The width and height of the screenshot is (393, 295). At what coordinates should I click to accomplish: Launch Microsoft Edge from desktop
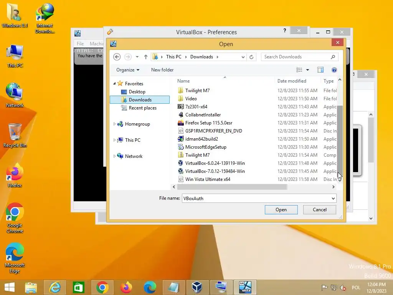tap(15, 258)
